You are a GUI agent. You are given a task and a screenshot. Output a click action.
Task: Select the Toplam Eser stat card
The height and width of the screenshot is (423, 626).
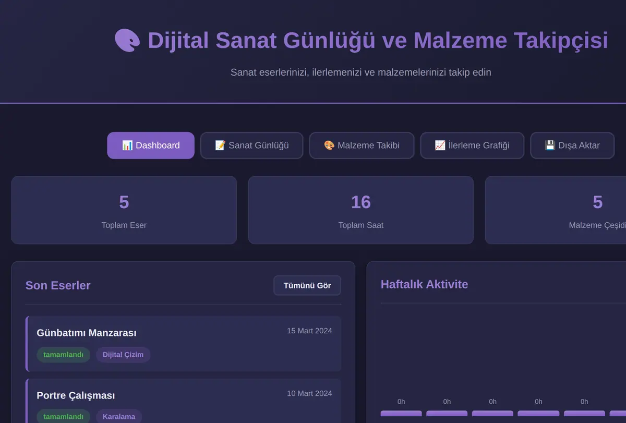pyautogui.click(x=124, y=210)
